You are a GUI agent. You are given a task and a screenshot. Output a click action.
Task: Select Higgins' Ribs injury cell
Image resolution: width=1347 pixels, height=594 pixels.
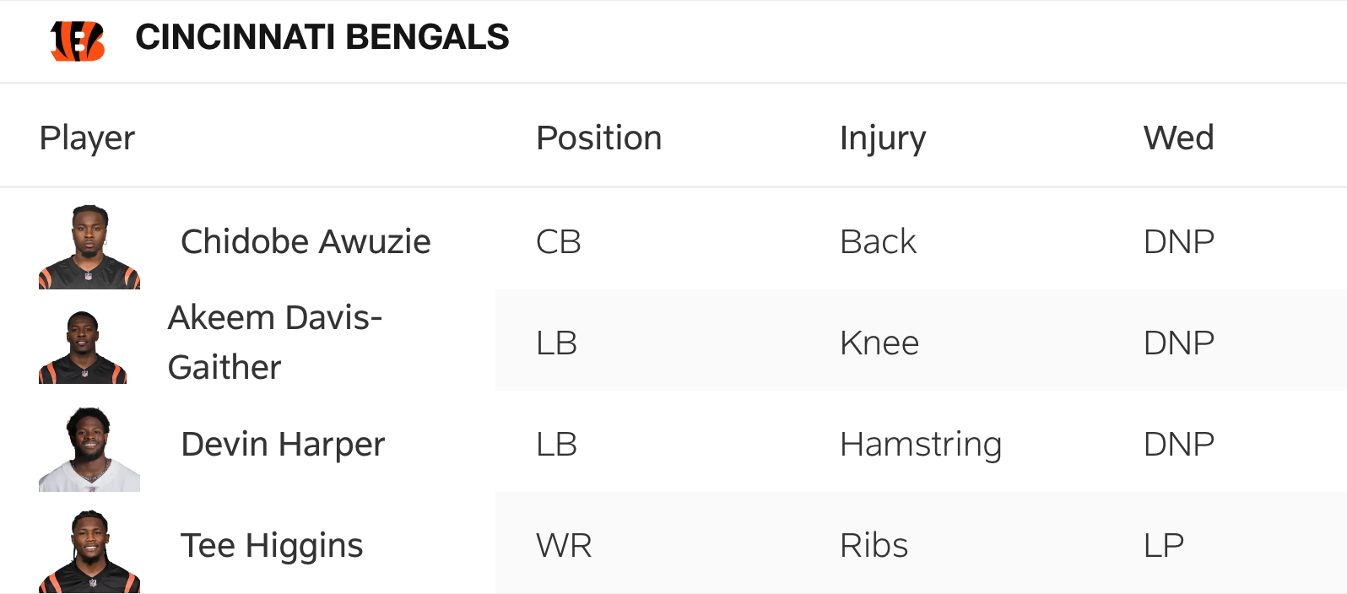click(x=874, y=546)
